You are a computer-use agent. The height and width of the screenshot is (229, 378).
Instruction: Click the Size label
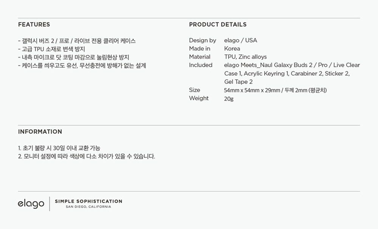pyautogui.click(x=195, y=90)
